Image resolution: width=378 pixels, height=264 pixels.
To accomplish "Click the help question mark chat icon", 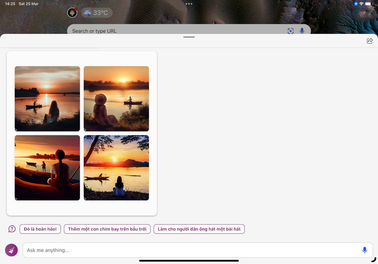I will coord(12,229).
